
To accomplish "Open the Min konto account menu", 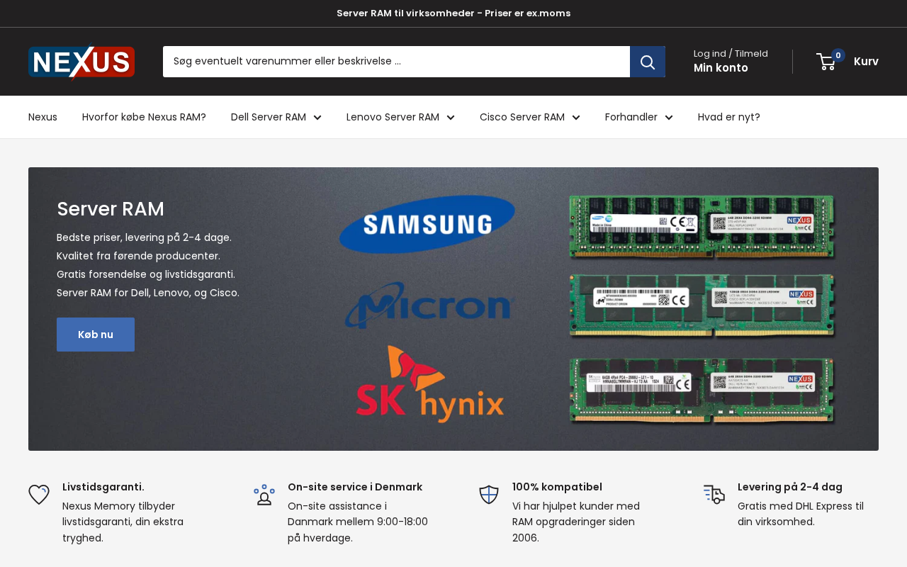I will click(x=721, y=68).
